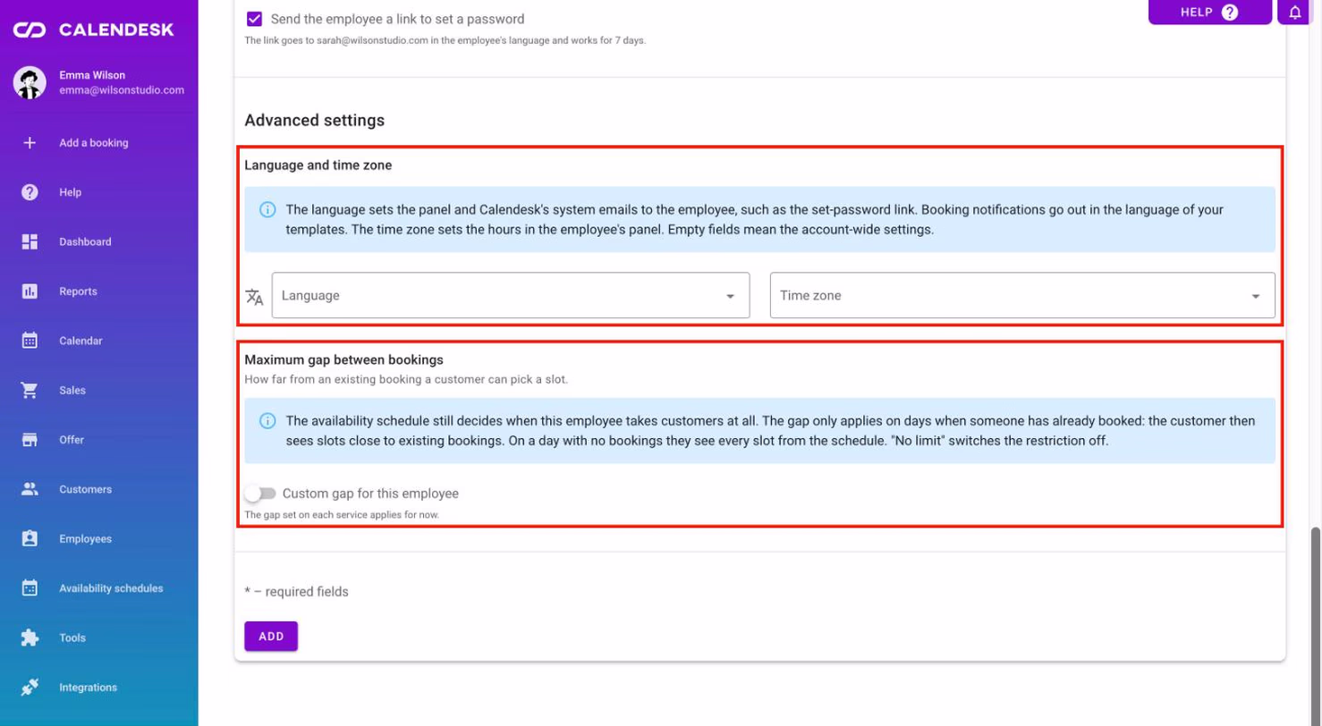Click the Customers people icon
This screenshot has height=726, width=1322.
(x=30, y=489)
